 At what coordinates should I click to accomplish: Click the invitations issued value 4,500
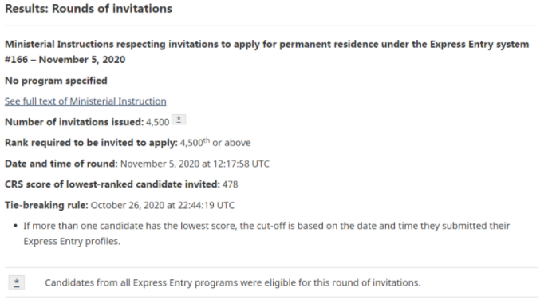click(x=158, y=123)
